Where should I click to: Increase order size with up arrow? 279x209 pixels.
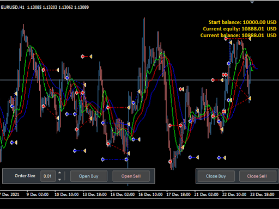59,173
